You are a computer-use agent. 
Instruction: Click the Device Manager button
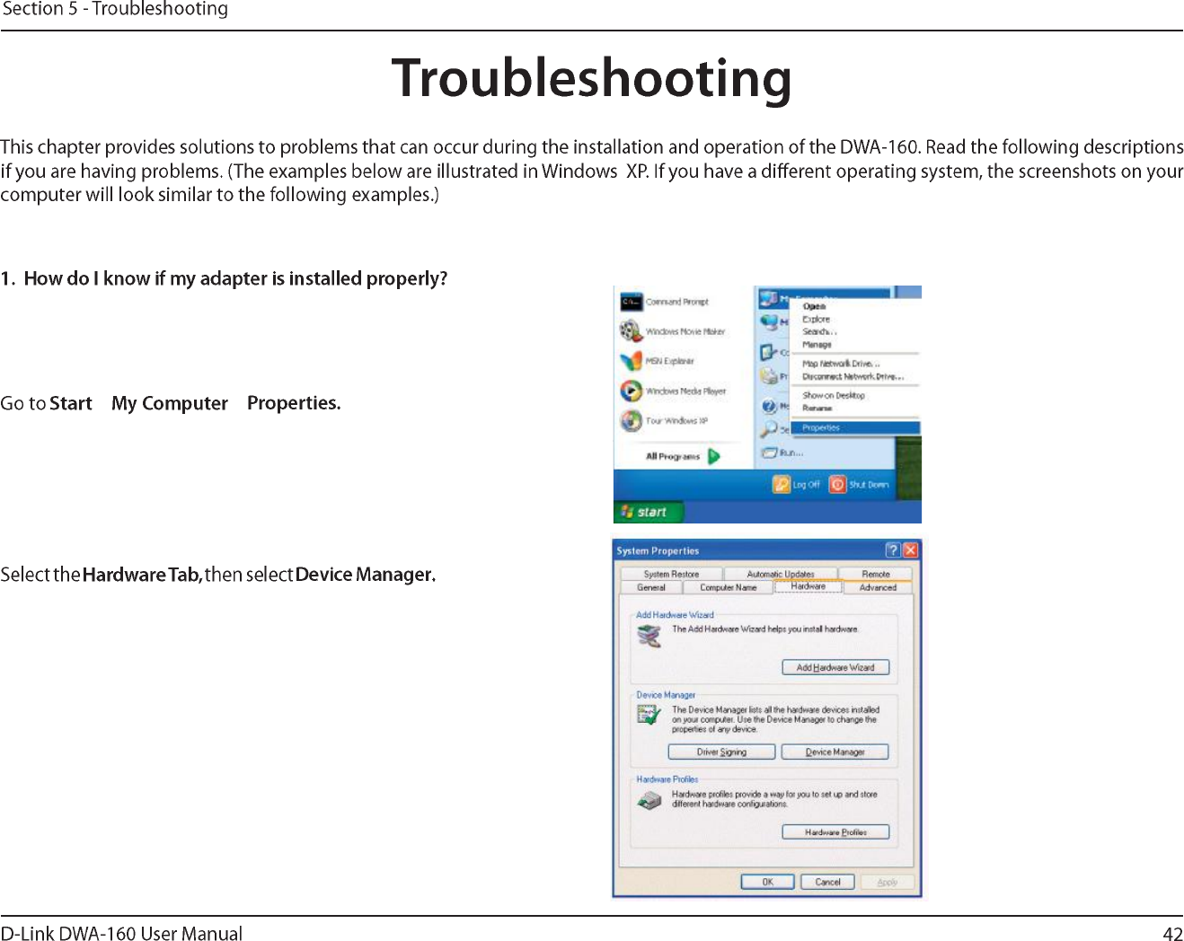coord(835,752)
